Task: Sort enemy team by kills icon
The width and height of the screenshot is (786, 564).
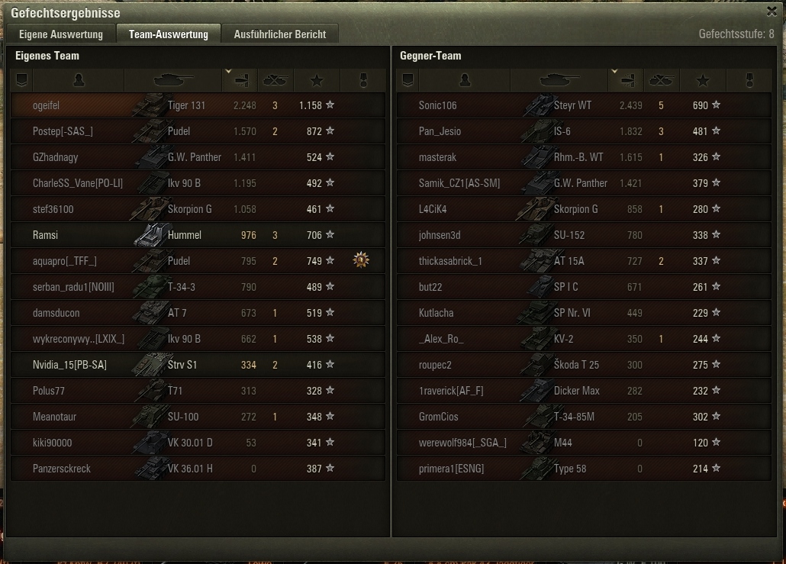Action: 661,80
